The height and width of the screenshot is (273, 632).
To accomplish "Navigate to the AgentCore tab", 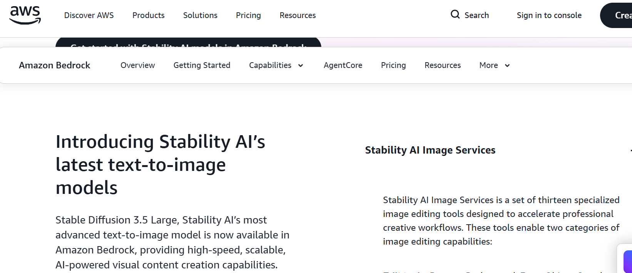I will [x=343, y=65].
